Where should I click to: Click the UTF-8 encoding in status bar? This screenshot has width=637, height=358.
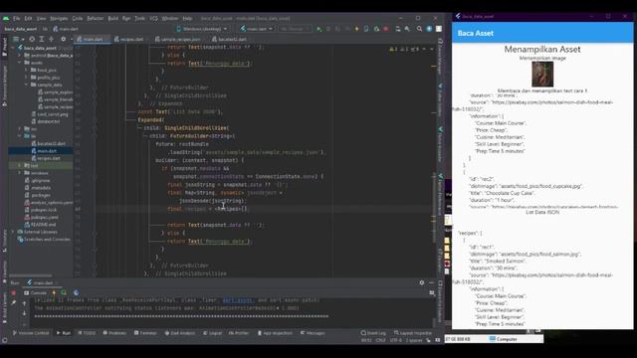(396, 340)
